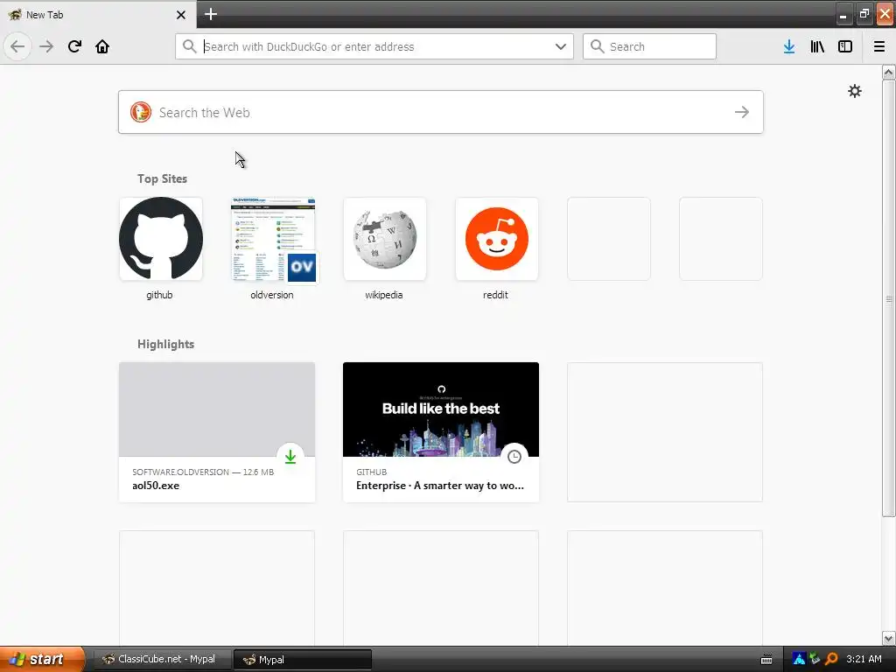Click the Top Sites heading

tap(162, 178)
